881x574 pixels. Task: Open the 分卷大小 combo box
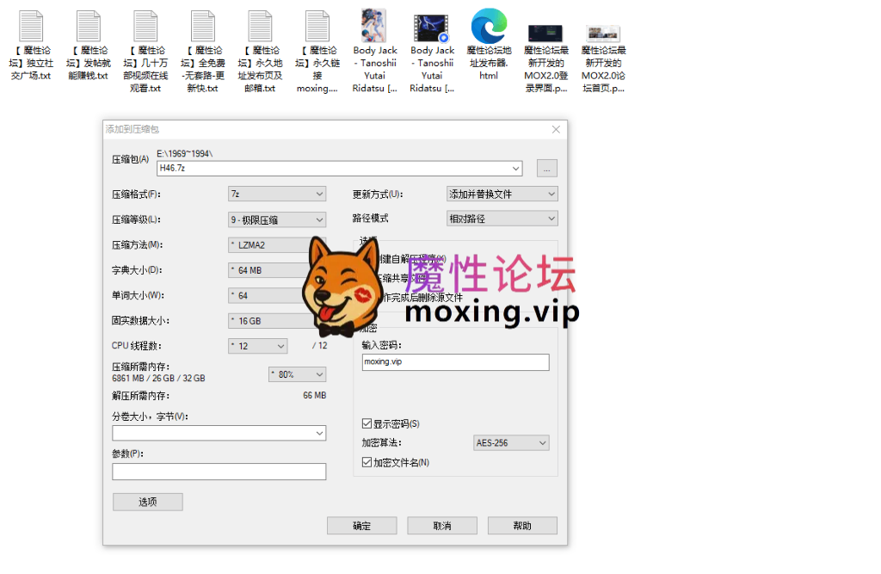[219, 433]
